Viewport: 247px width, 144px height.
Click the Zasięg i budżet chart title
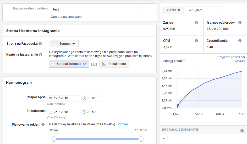click(174, 61)
